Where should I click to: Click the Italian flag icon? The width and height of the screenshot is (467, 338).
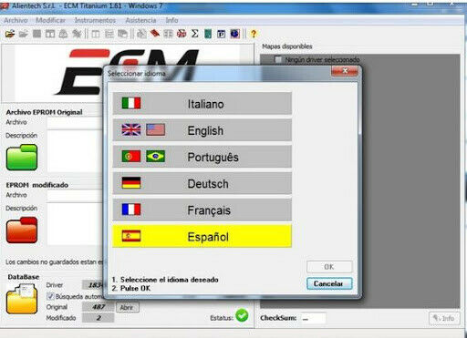[131, 103]
